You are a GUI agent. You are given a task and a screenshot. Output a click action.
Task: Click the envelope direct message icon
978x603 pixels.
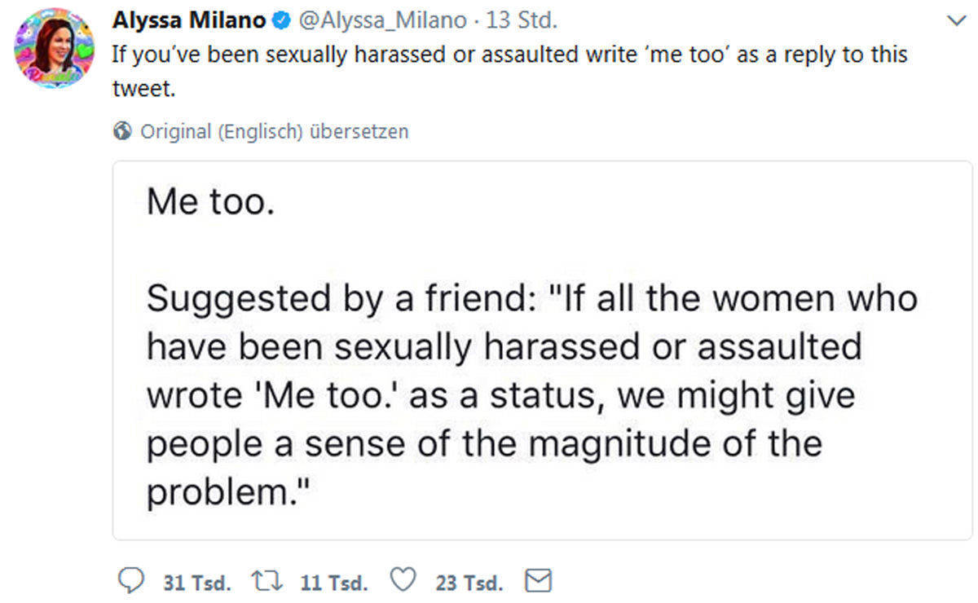pyautogui.click(x=540, y=580)
